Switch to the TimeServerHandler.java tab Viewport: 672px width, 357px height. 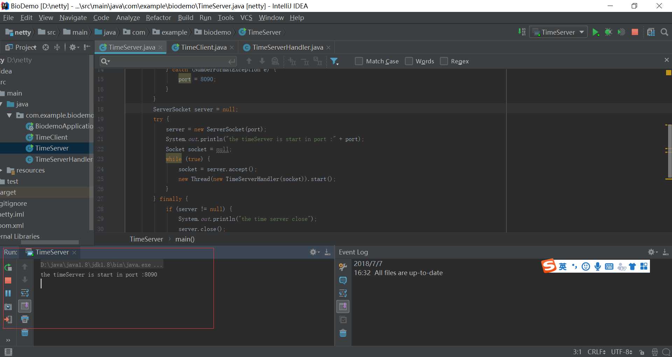point(288,47)
